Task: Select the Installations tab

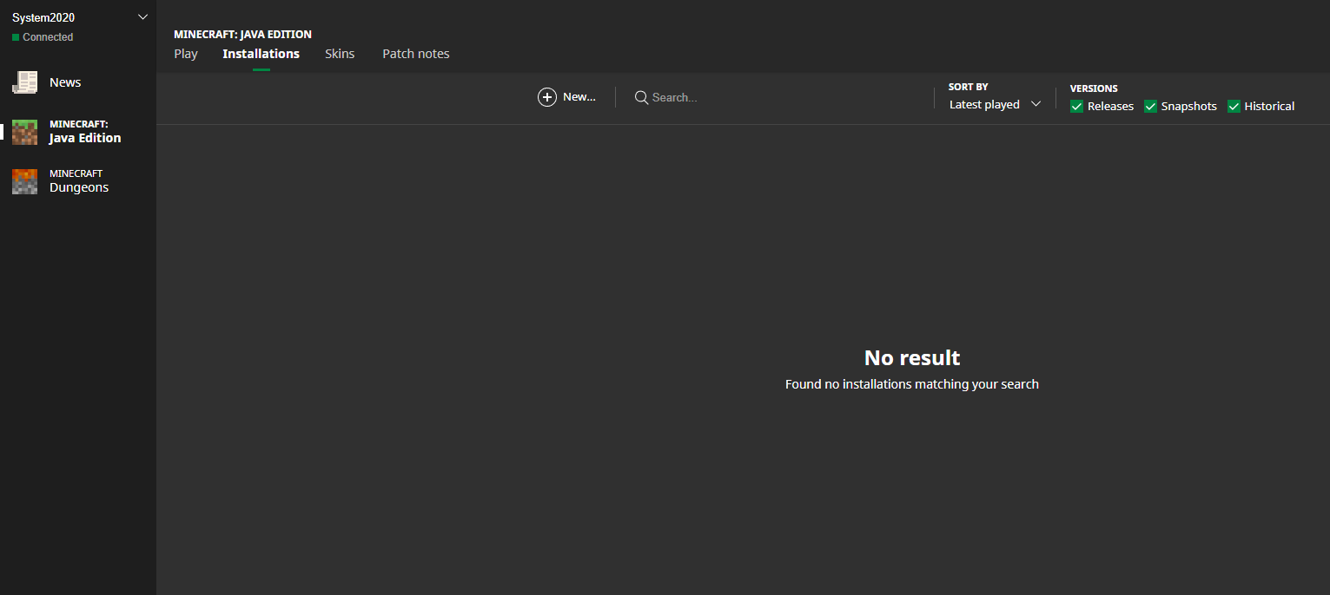Action: [261, 54]
